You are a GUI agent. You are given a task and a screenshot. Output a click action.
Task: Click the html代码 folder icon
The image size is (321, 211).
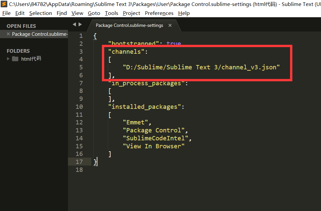[15, 59]
